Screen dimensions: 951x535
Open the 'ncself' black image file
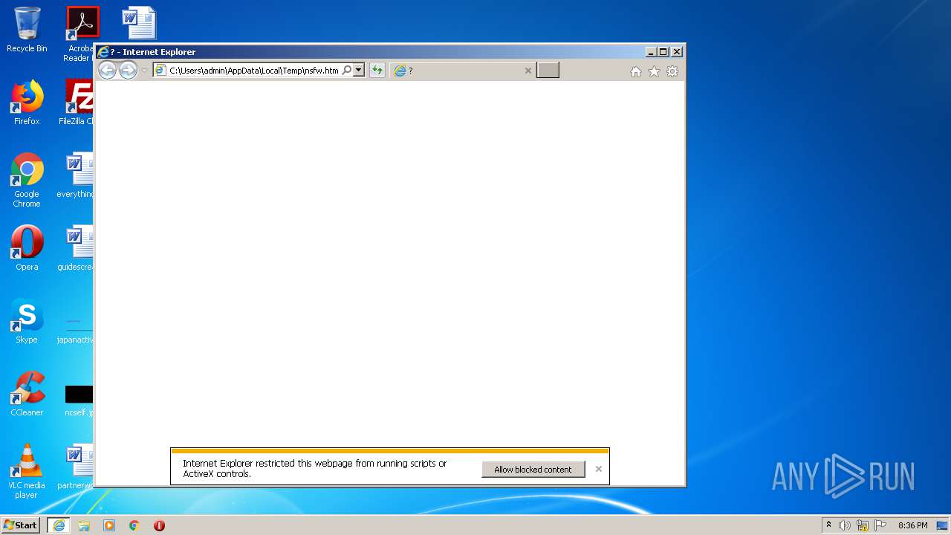[x=79, y=400]
